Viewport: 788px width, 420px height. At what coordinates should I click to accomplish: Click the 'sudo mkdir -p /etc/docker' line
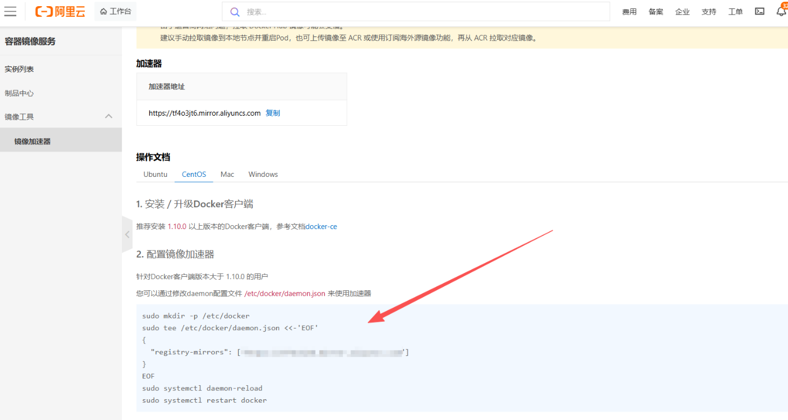[196, 316]
